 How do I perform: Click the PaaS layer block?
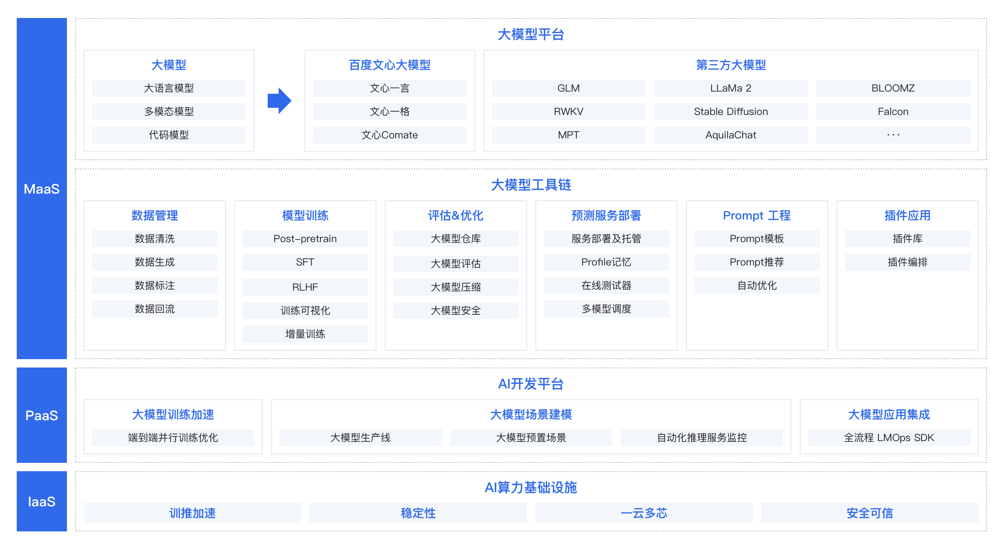click(42, 415)
